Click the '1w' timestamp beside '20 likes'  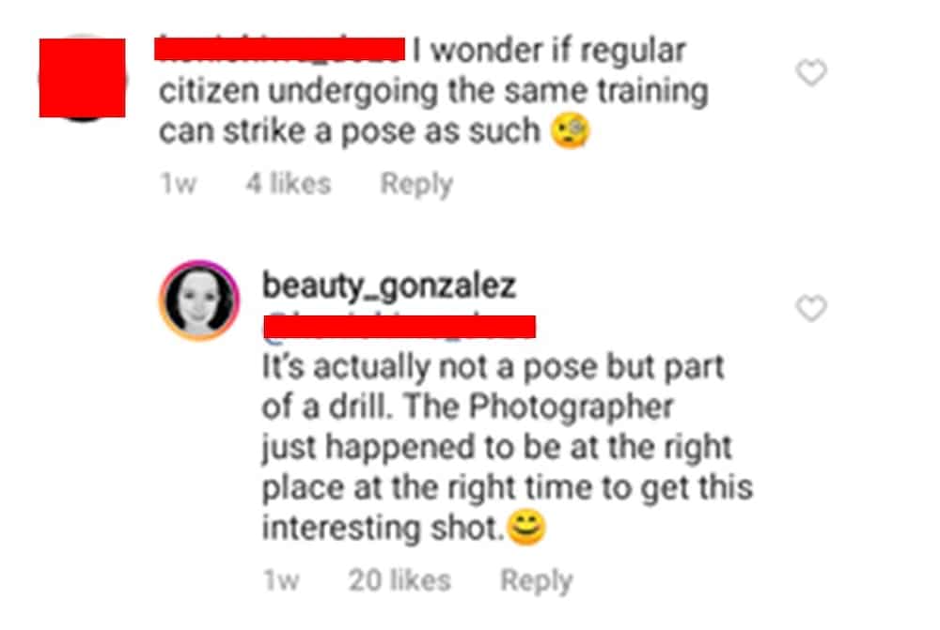pyautogui.click(x=281, y=580)
